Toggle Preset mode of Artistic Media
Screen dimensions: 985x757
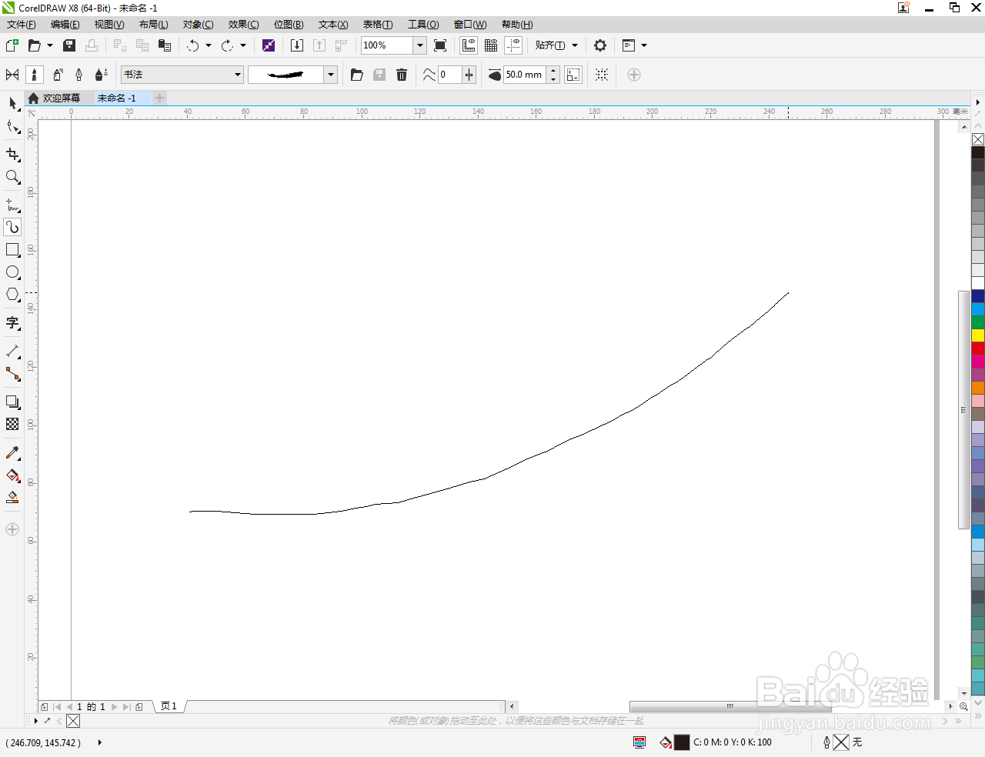point(12,75)
